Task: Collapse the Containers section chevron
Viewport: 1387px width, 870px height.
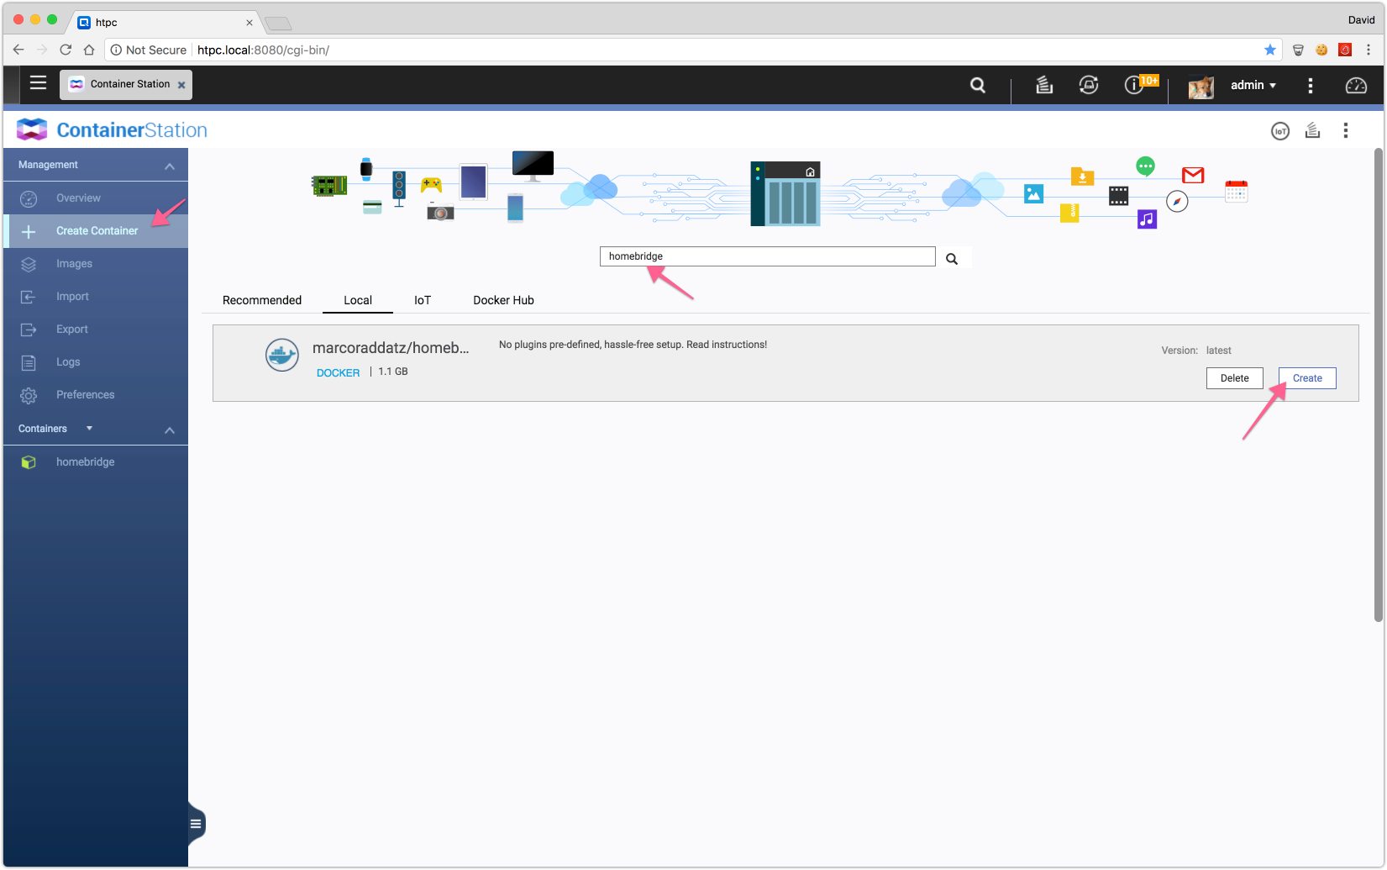Action: [170, 430]
